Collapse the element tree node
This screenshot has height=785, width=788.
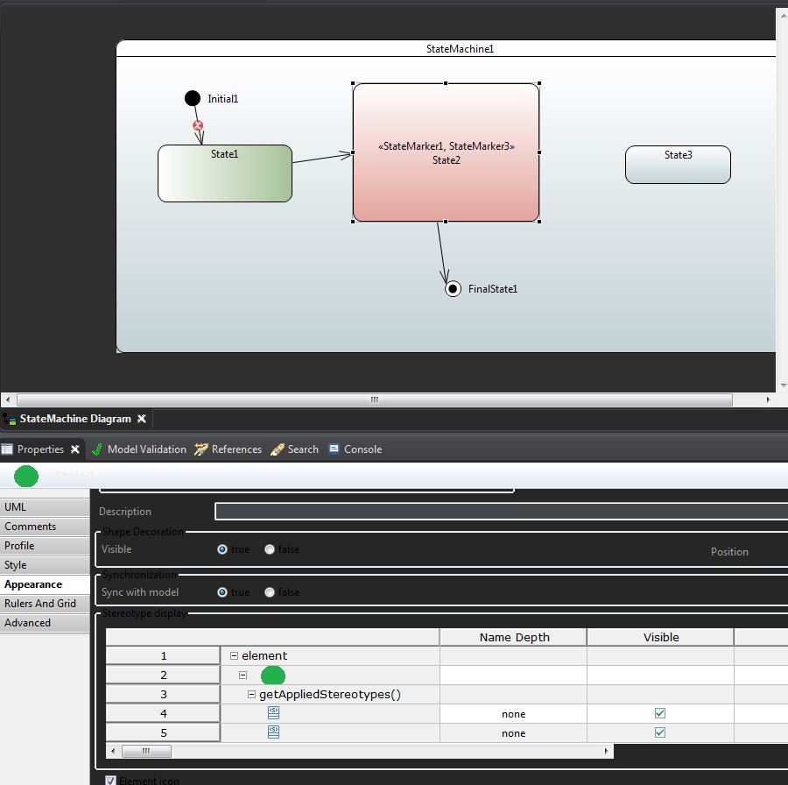click(x=234, y=655)
